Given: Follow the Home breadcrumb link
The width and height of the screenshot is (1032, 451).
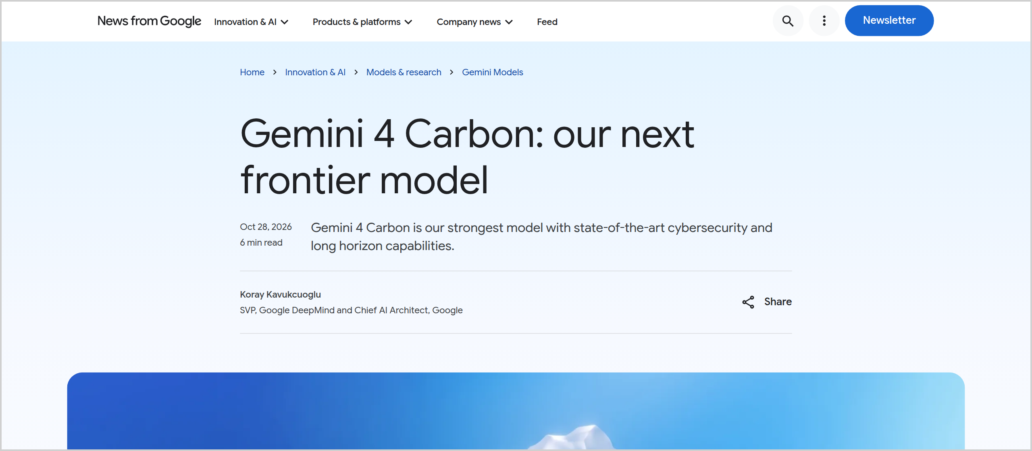Looking at the screenshot, I should (x=252, y=72).
